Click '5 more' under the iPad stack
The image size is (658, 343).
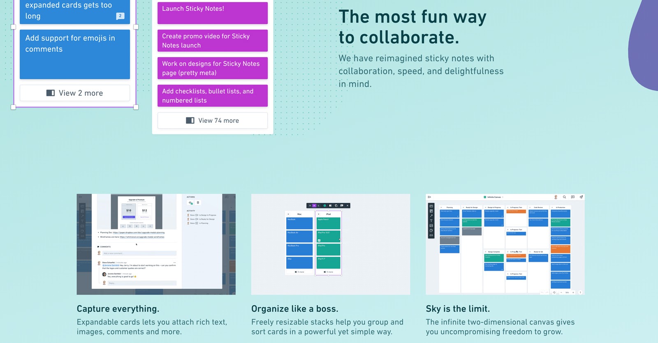pyautogui.click(x=328, y=272)
